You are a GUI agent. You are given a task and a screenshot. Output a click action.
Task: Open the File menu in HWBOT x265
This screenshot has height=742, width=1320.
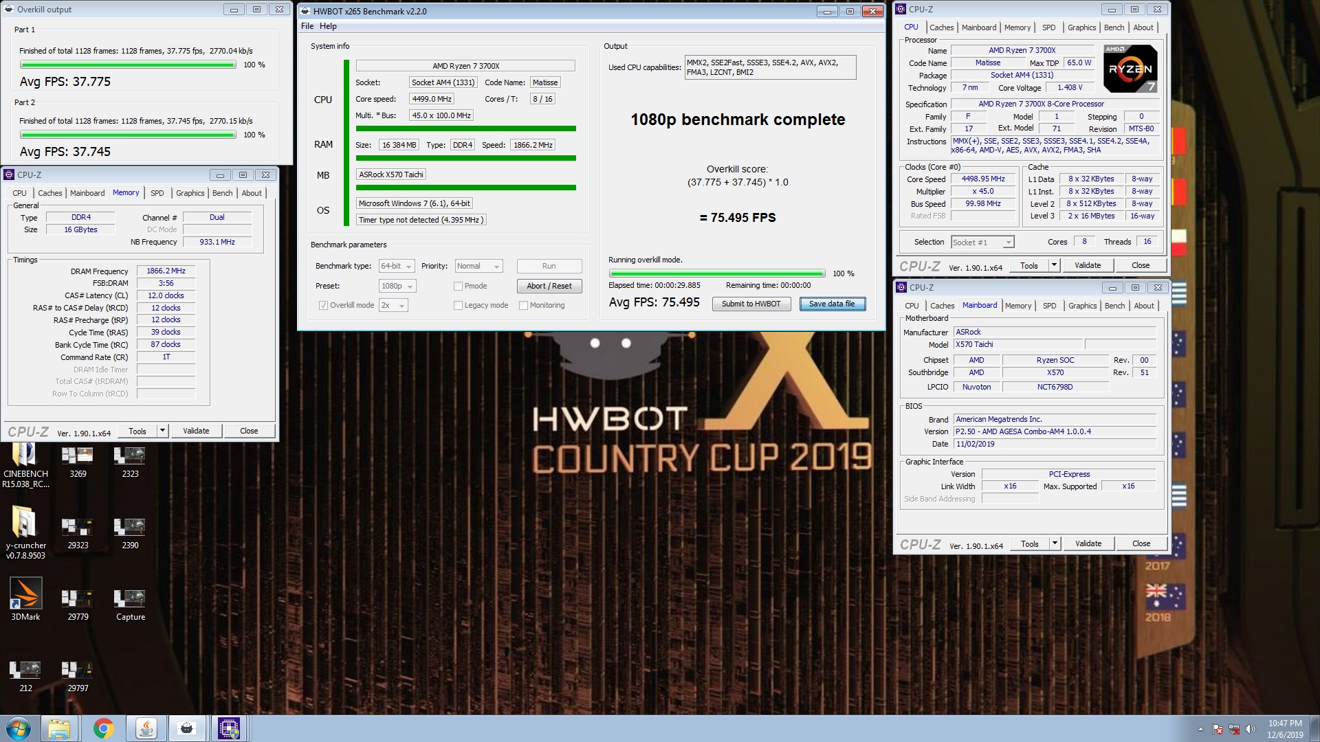307,26
